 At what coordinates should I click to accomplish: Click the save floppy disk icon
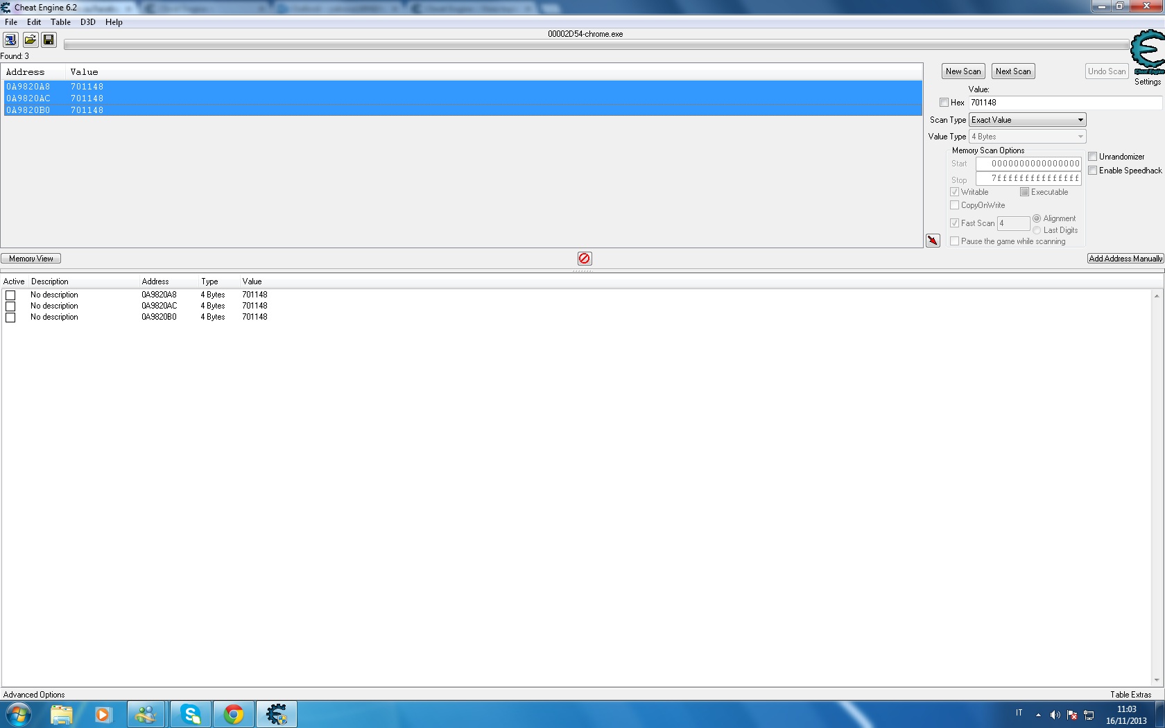click(49, 40)
